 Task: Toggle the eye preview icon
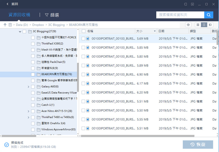[x=189, y=25]
